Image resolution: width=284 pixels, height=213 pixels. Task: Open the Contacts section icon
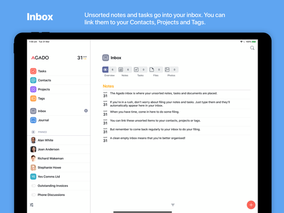[x=33, y=80]
